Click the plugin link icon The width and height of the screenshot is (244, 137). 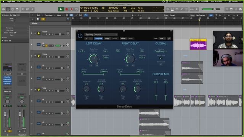(x=169, y=38)
